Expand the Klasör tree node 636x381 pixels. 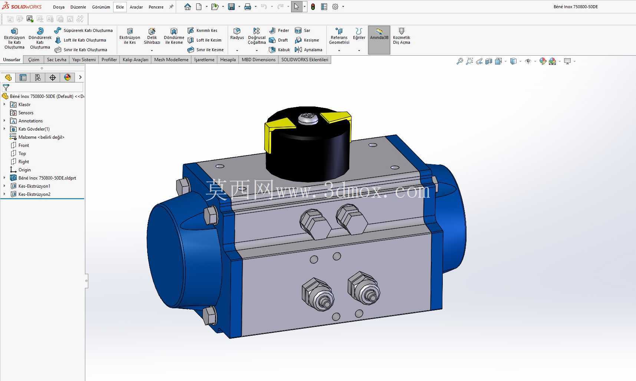(x=4, y=104)
